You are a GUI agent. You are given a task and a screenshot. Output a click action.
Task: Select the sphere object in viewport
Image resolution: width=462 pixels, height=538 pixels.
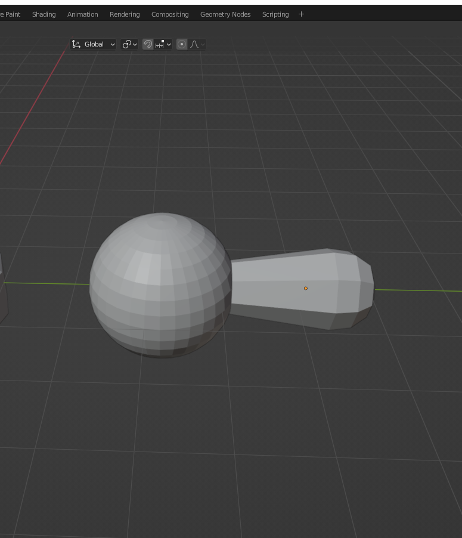[160, 286]
